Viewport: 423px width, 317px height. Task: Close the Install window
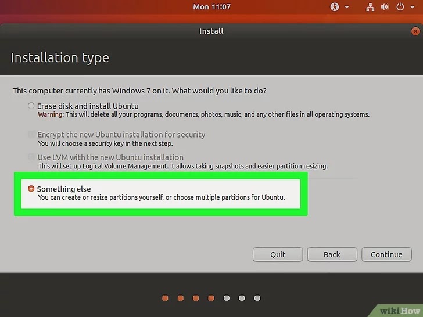coord(415,31)
